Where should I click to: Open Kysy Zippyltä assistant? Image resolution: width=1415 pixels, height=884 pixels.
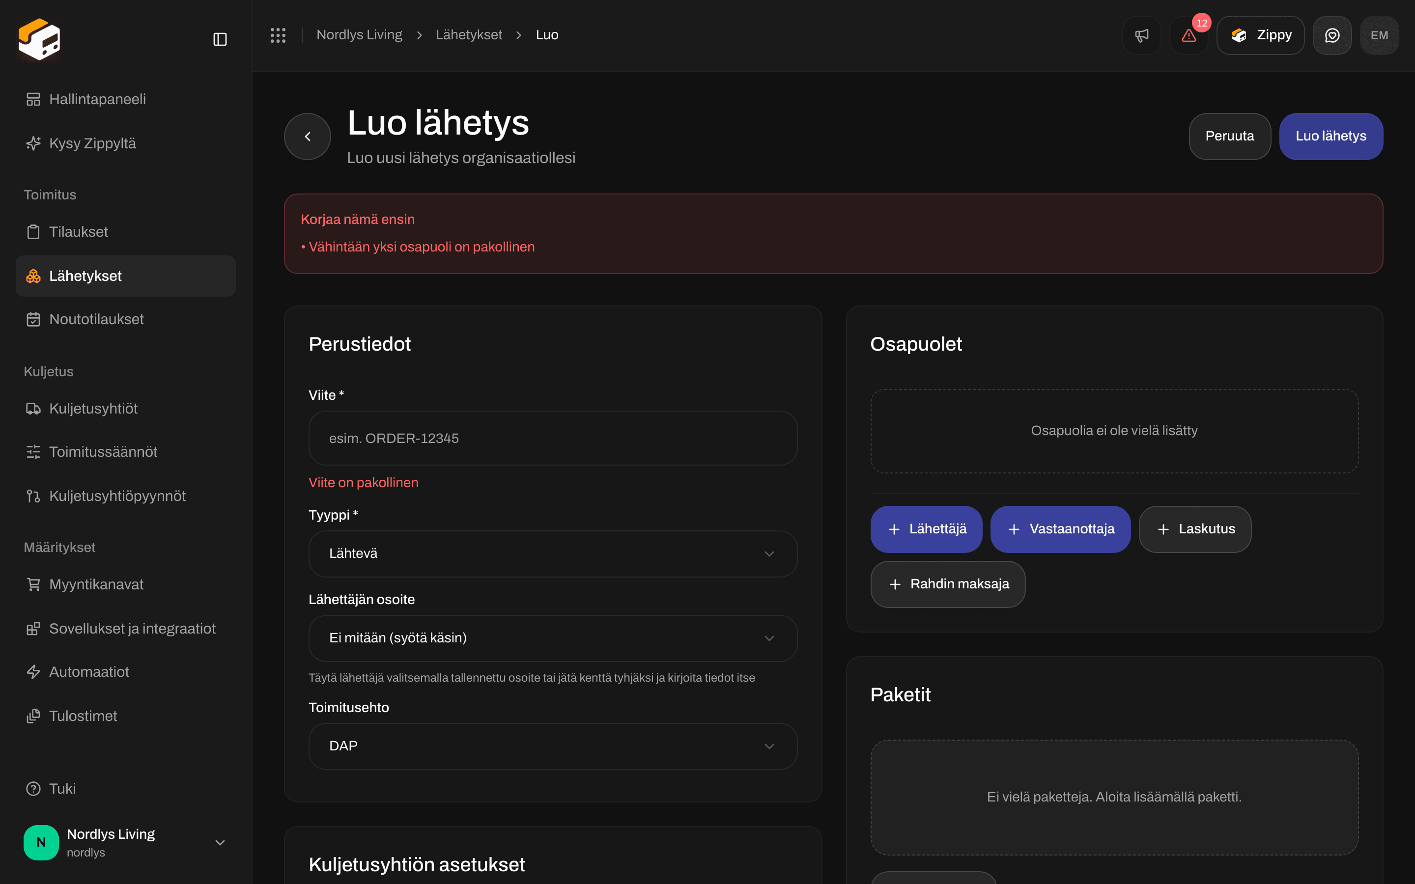(x=126, y=143)
